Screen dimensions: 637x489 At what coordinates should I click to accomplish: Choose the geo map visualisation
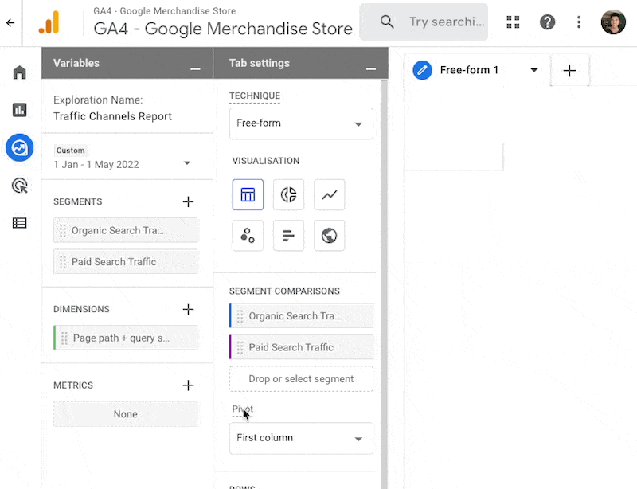click(330, 236)
